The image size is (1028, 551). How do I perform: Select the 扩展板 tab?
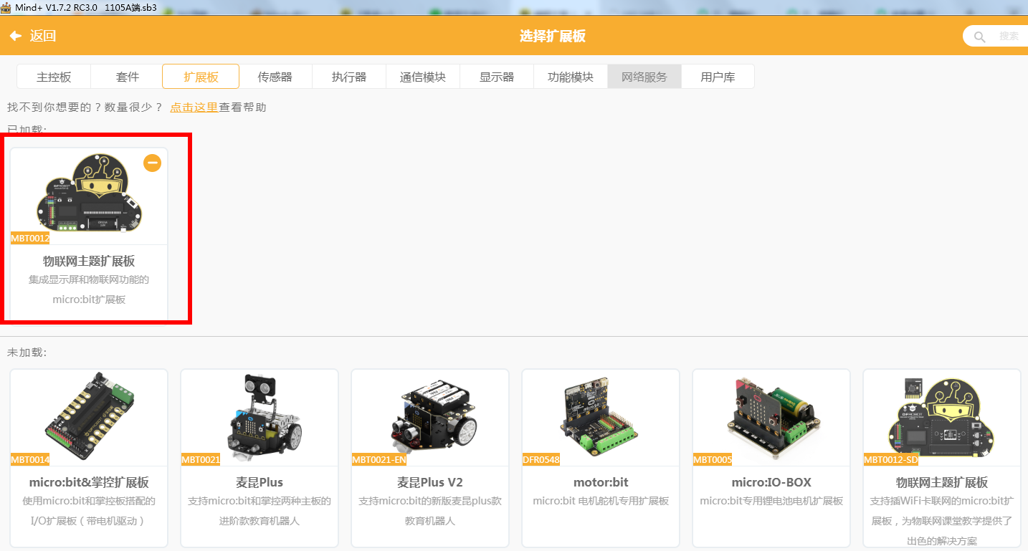click(x=201, y=77)
